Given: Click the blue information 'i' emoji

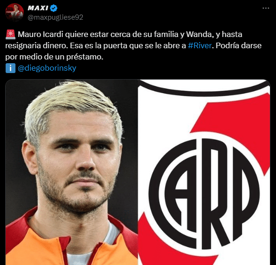Looking at the screenshot, I should [x=10, y=68].
